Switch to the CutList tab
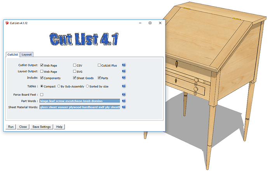 (13, 54)
